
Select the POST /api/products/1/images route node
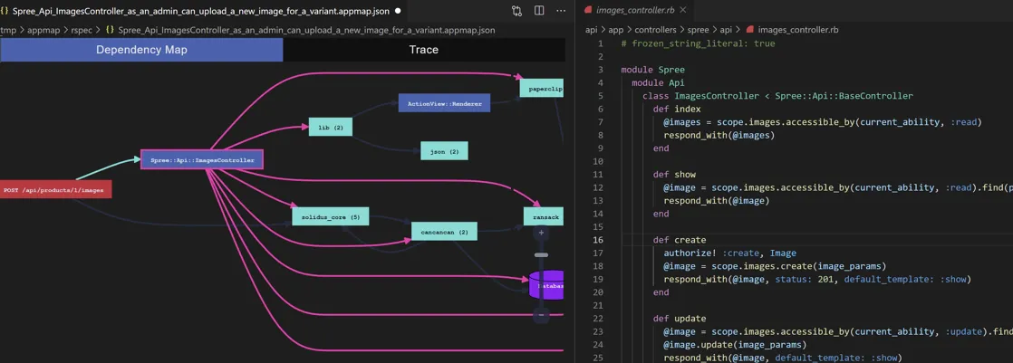(x=55, y=189)
